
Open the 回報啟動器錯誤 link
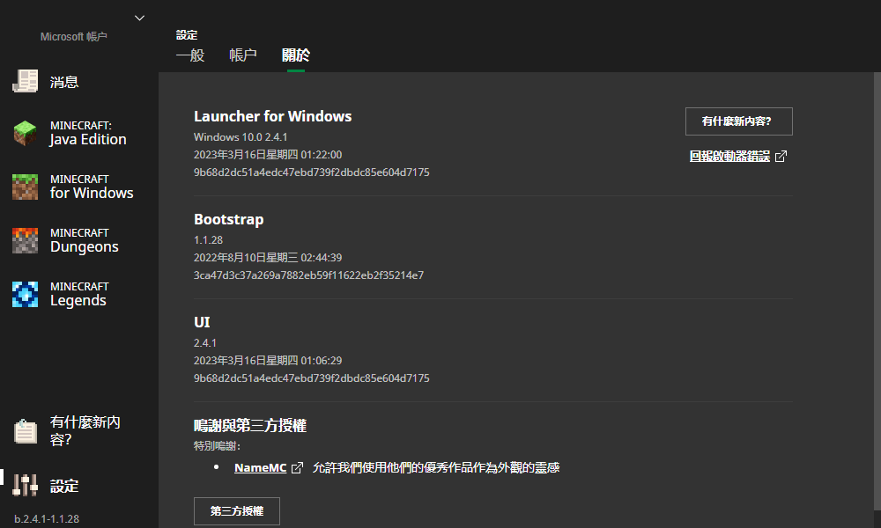(729, 156)
